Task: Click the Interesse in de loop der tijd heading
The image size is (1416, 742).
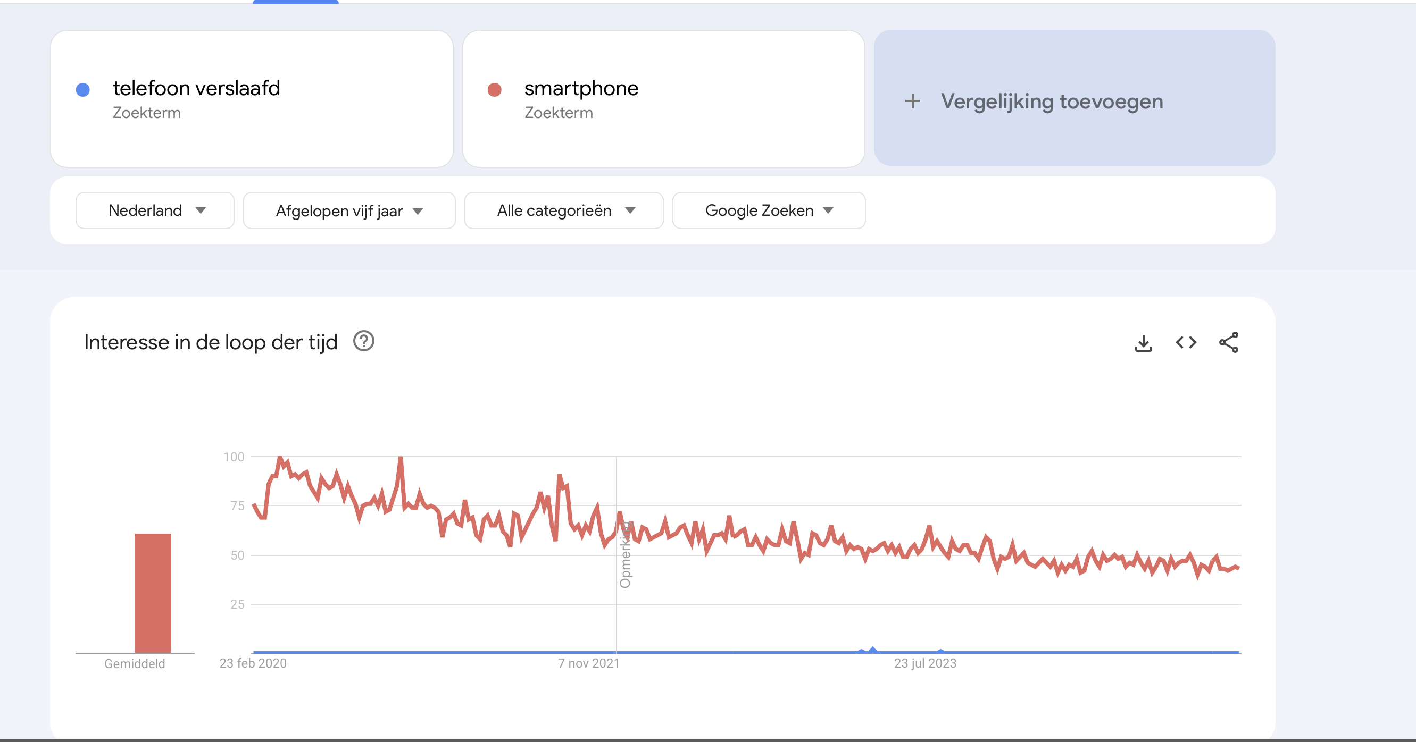Action: tap(211, 342)
